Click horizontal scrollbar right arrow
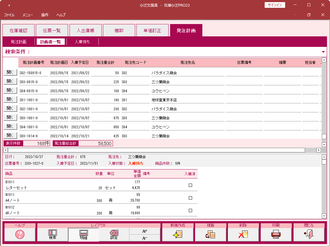Image resolution: width=330 pixels, height=247 pixels. click(x=319, y=150)
